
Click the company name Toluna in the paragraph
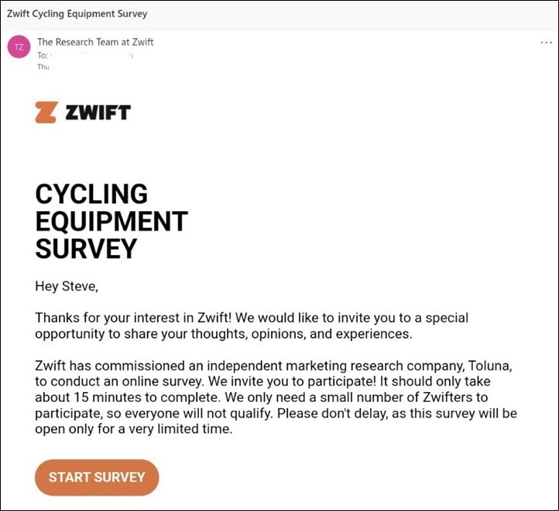490,366
